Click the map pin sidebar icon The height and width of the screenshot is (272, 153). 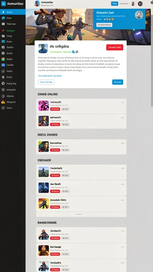(3, 77)
